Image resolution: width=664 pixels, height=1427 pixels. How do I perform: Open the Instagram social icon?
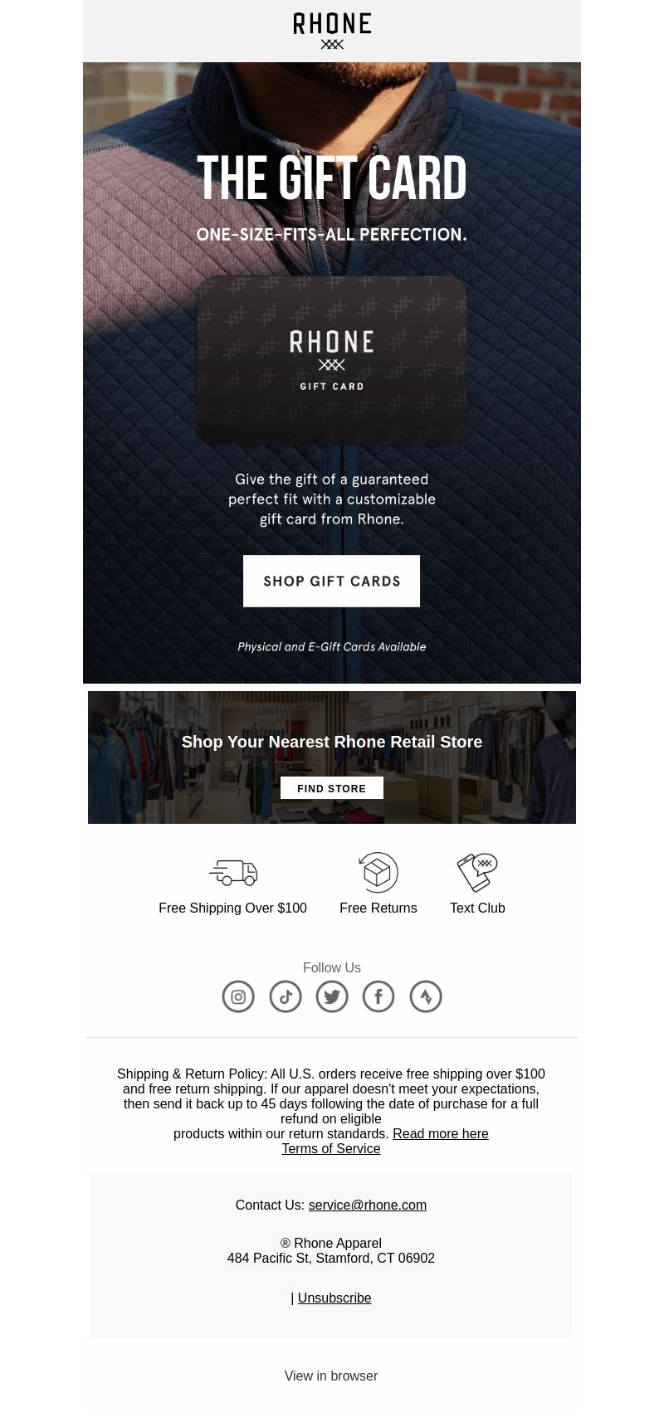click(x=238, y=996)
